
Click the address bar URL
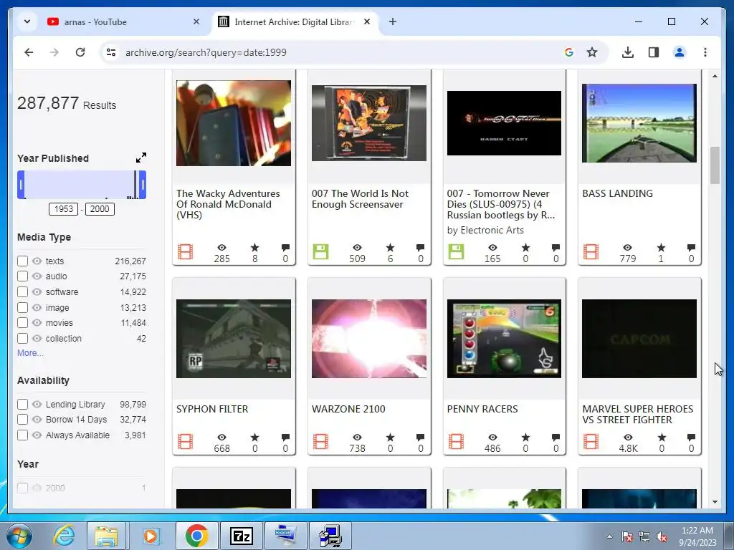(x=206, y=52)
